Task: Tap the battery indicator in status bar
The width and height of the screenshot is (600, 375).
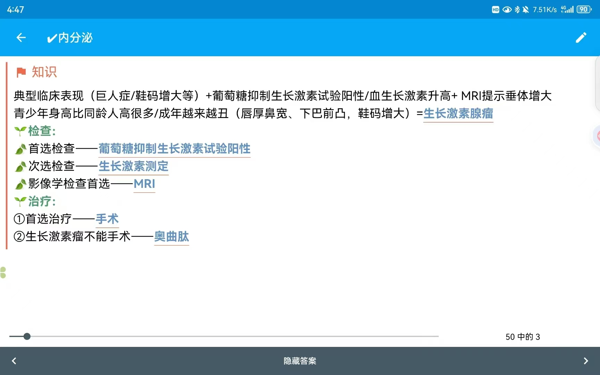Action: pyautogui.click(x=584, y=9)
